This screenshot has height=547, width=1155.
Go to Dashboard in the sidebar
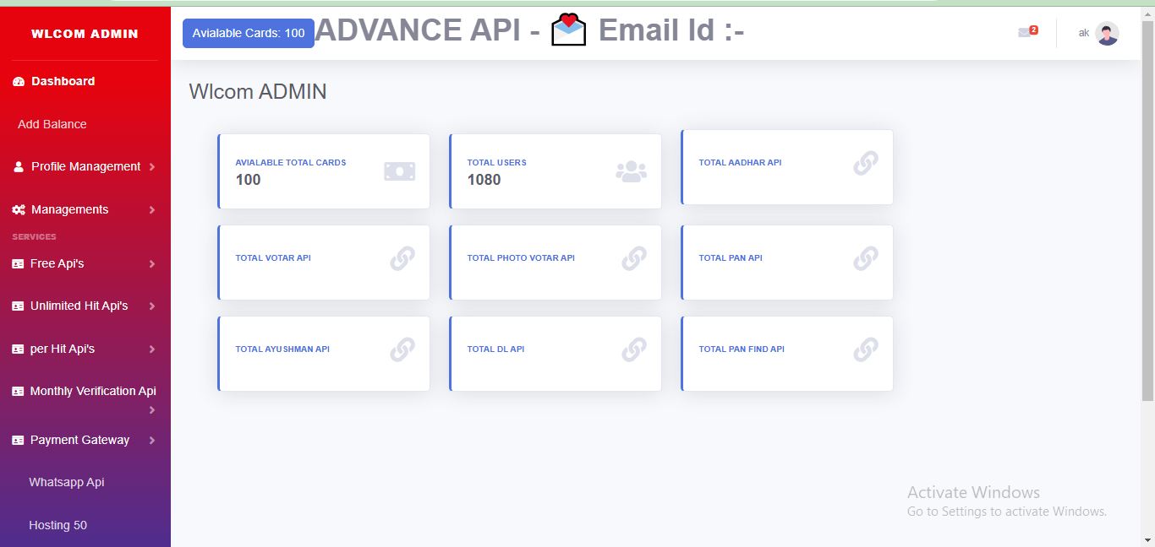point(63,81)
